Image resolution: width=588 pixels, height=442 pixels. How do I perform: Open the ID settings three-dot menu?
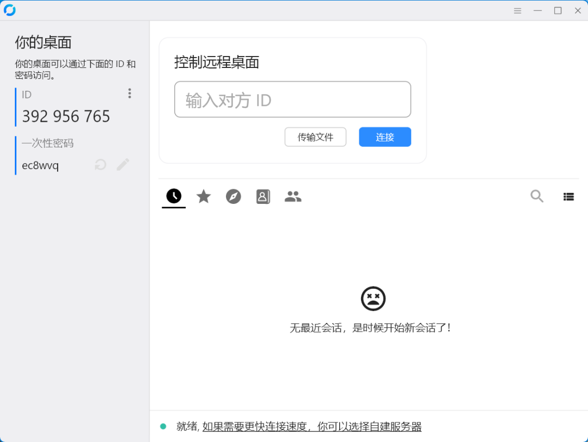[x=130, y=93]
